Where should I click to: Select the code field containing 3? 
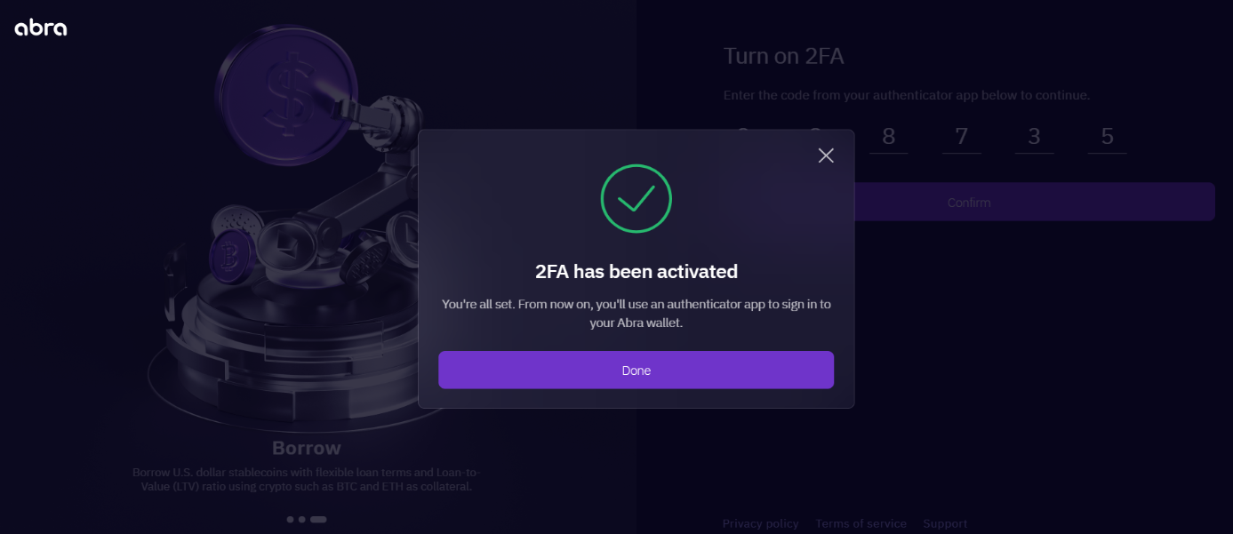1034,137
